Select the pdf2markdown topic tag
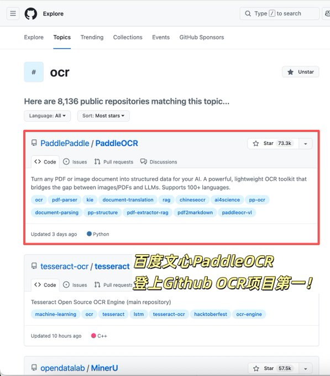The height and width of the screenshot is (376, 330). [x=195, y=212]
